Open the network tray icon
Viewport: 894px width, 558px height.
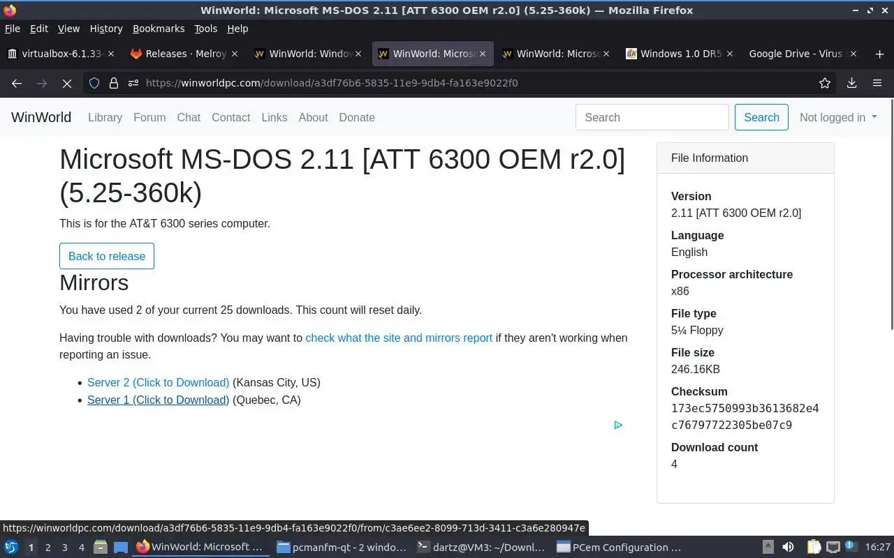[x=833, y=548]
